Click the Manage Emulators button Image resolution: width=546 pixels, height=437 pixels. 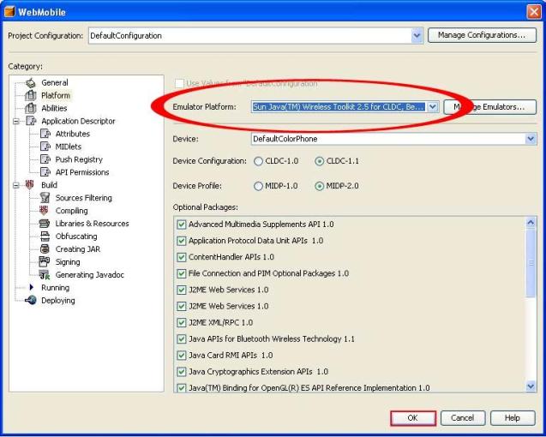(x=490, y=107)
